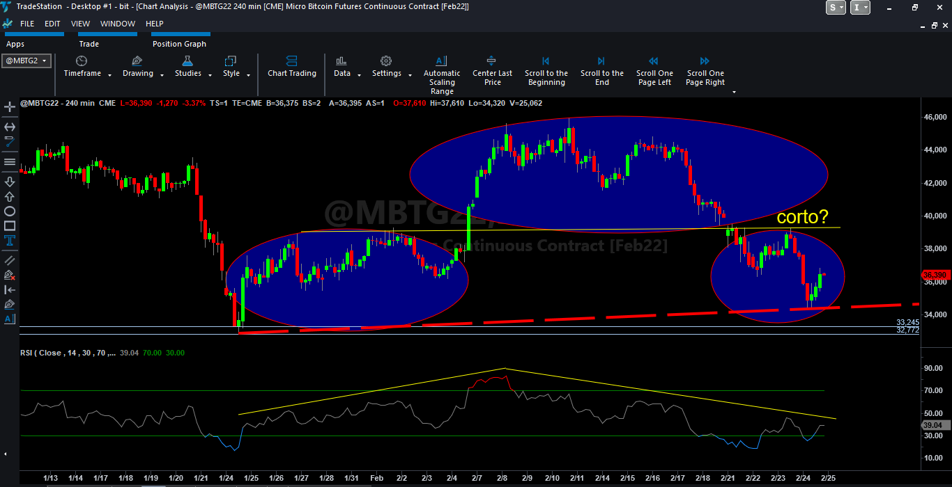Expand the Style dropdown arrow
Image resolution: width=952 pixels, height=487 pixels.
248,74
